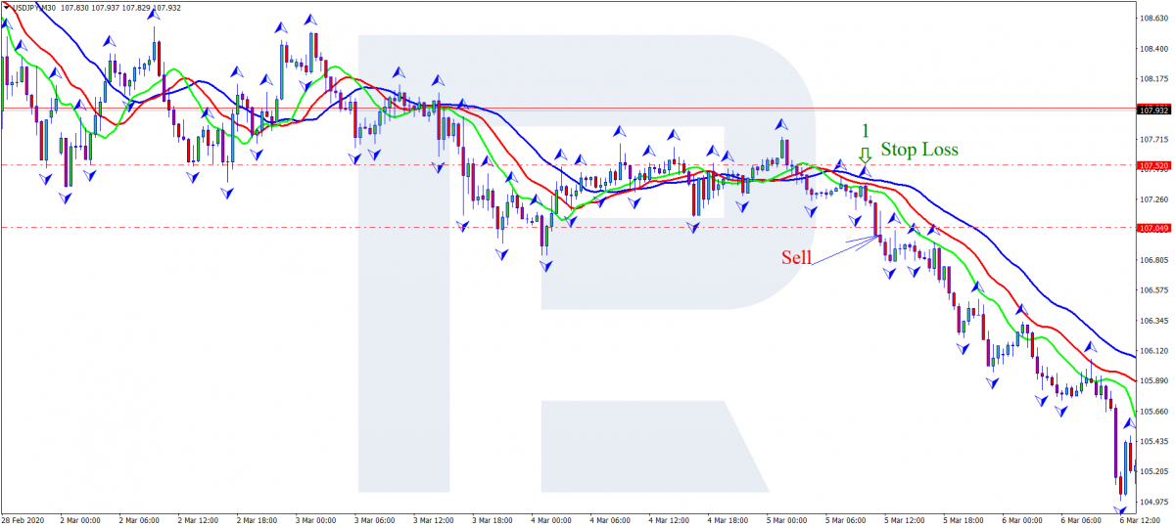
Task: Click the 4 Mar 12:00 time label
Action: click(x=671, y=521)
